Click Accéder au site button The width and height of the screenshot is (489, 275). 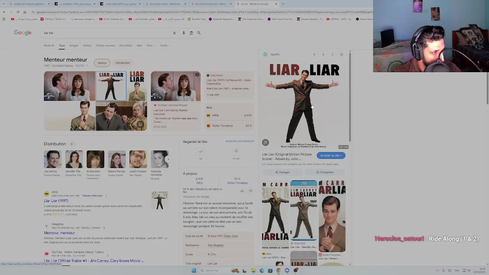coord(331,155)
